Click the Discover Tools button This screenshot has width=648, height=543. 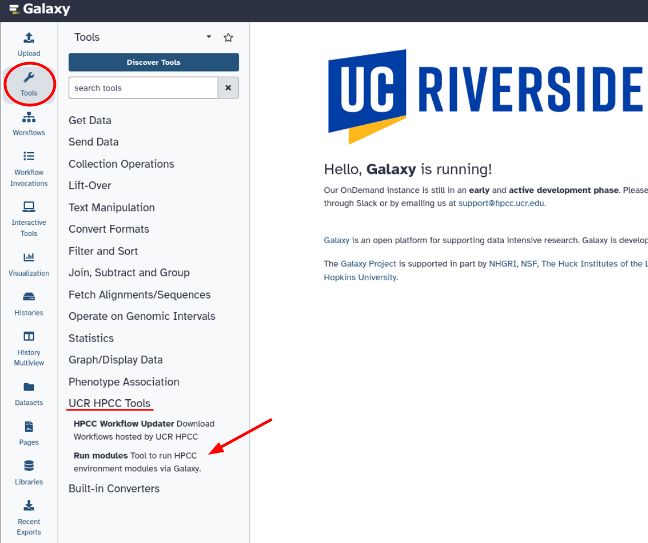coord(154,63)
